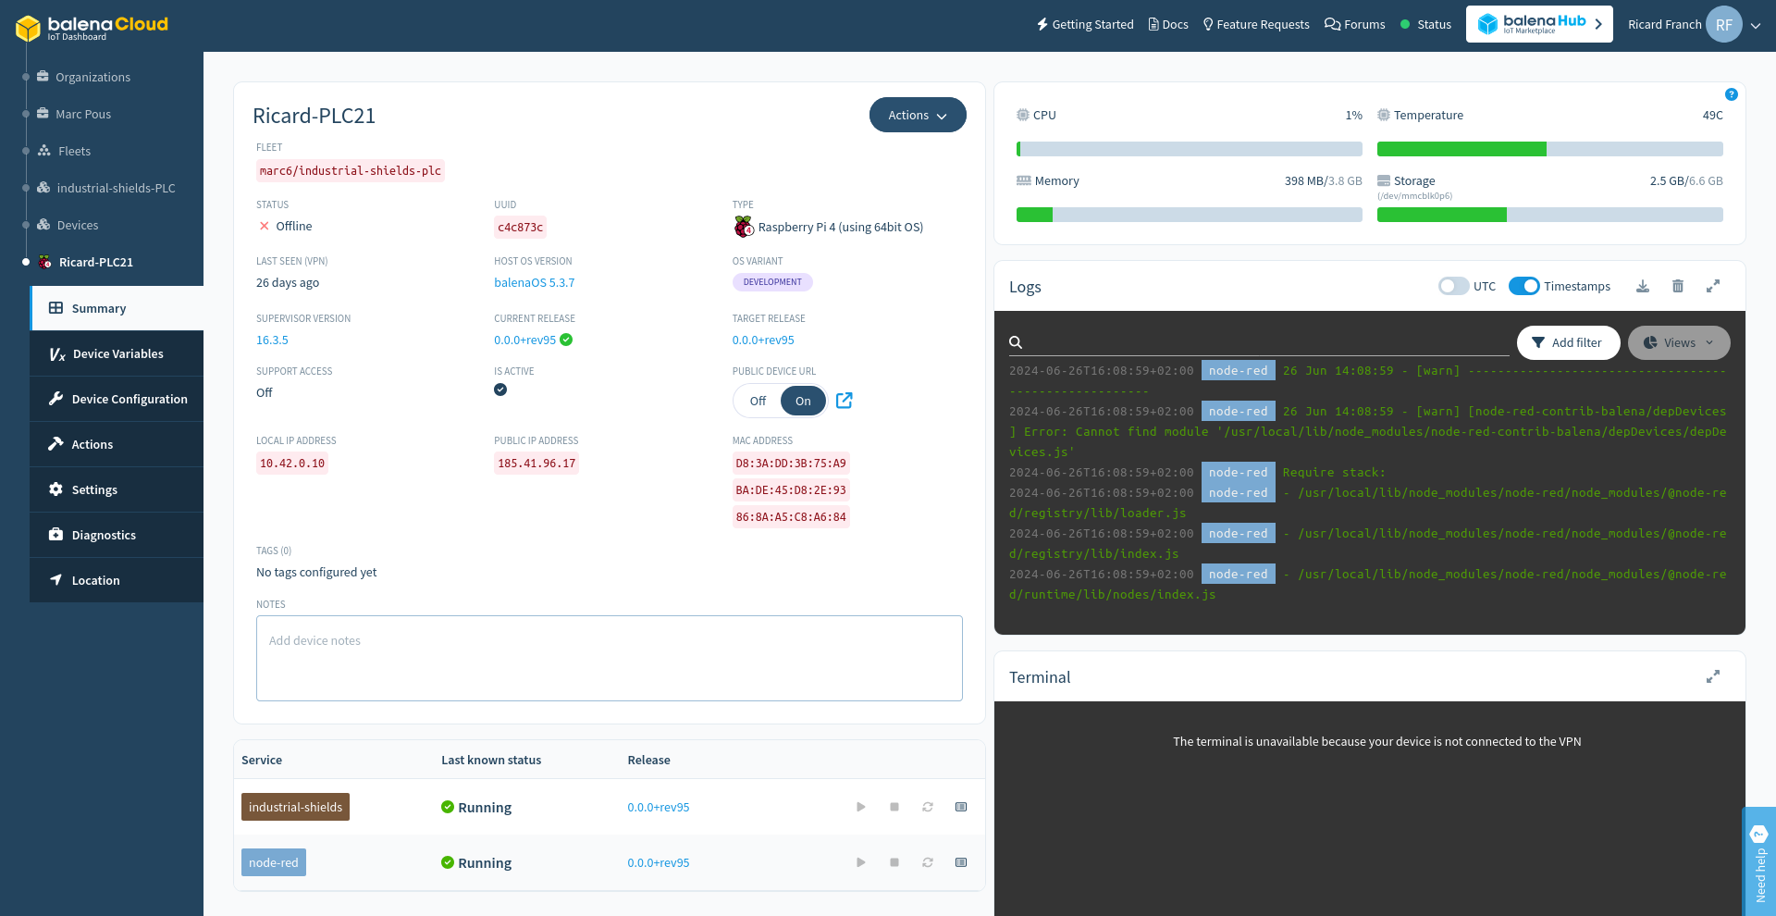Image resolution: width=1776 pixels, height=916 pixels.
Task: Open the Diagnostics tab
Action: pos(117,535)
